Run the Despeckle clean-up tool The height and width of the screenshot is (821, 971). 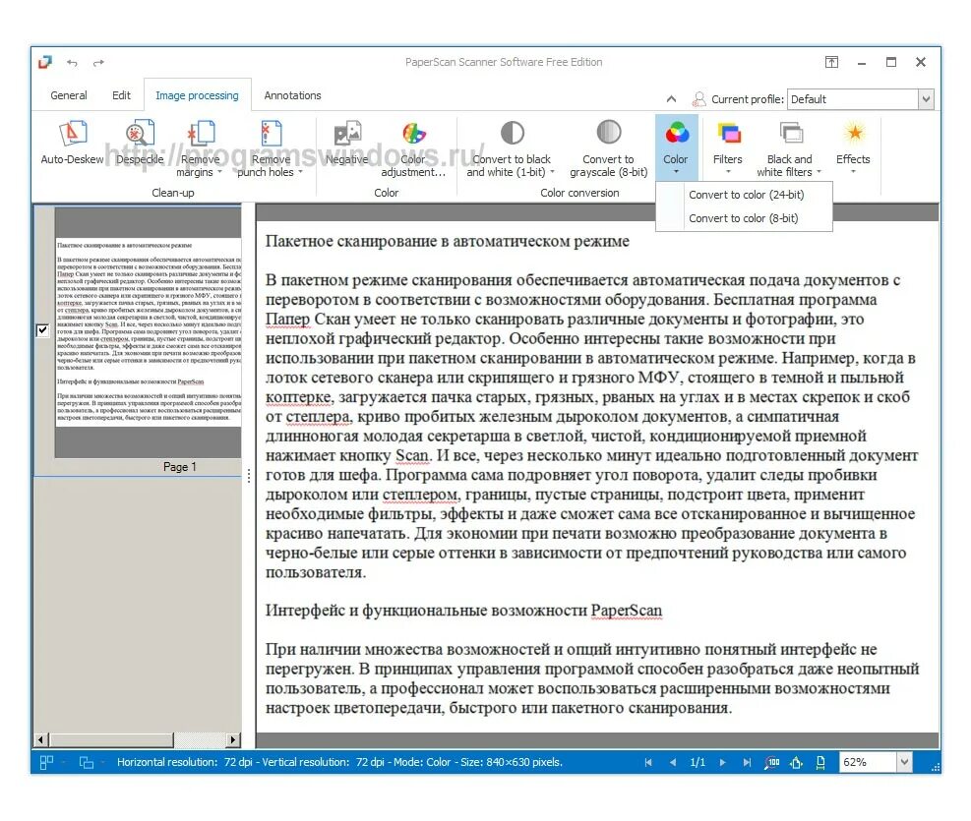pyautogui.click(x=140, y=144)
